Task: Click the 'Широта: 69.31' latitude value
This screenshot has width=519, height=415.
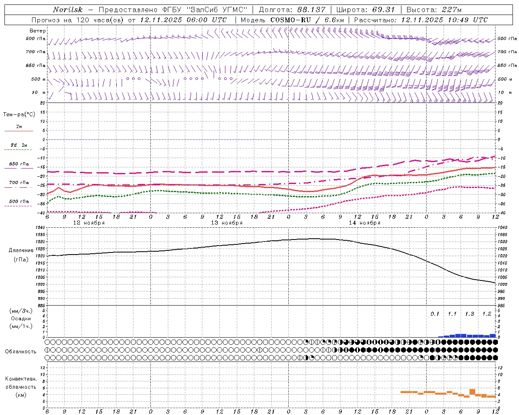Action: 365,10
